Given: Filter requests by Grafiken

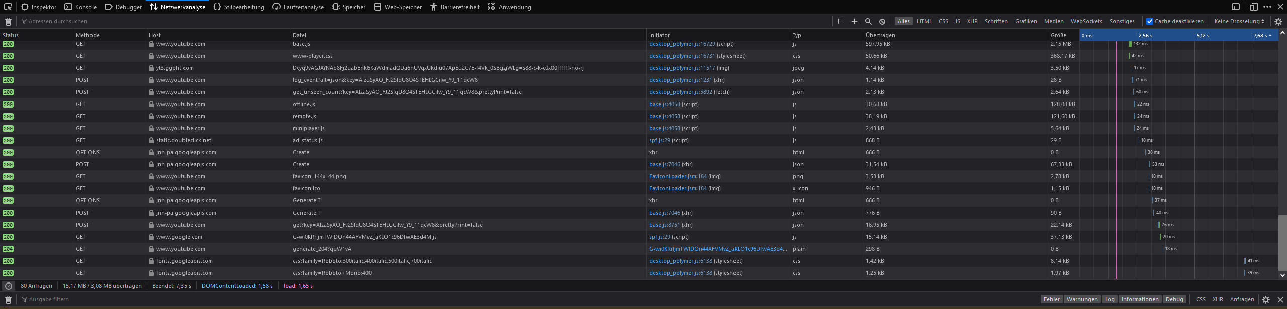Looking at the screenshot, I should click(x=1026, y=21).
